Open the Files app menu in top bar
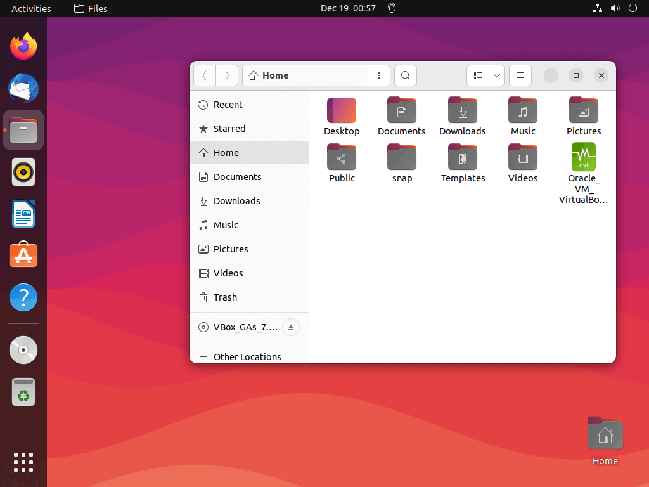649x487 pixels. point(91,9)
